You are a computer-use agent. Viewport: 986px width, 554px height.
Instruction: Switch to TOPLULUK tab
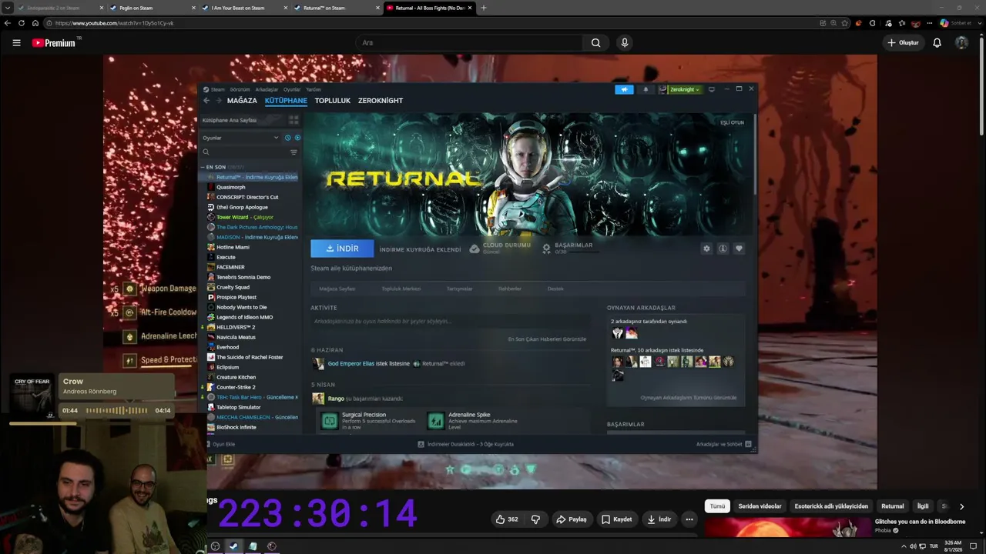pos(333,101)
